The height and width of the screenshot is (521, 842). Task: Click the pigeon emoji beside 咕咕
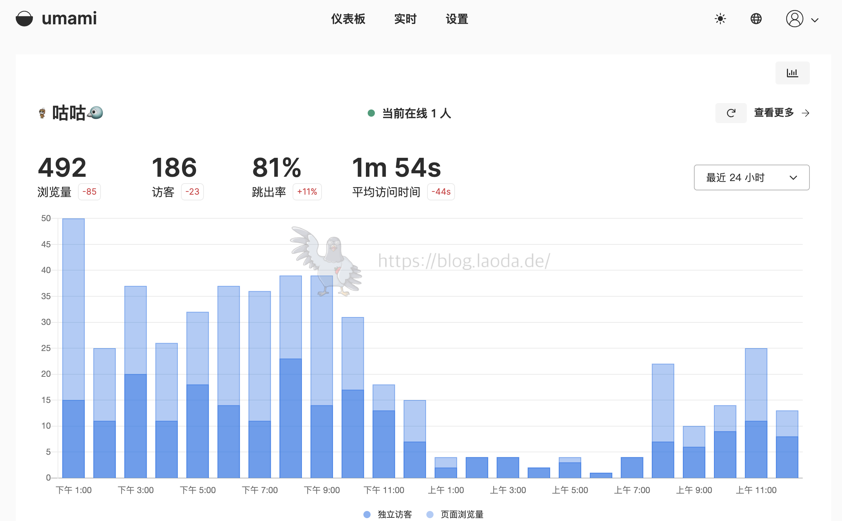tap(96, 113)
